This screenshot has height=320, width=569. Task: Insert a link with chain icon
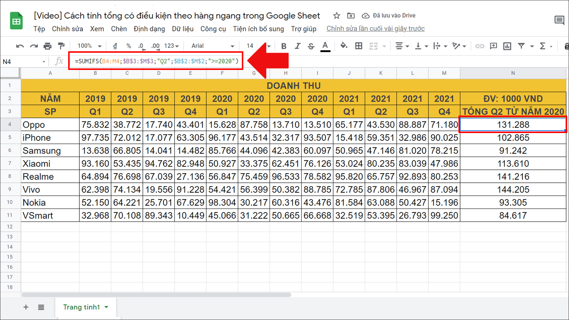pyautogui.click(x=480, y=46)
